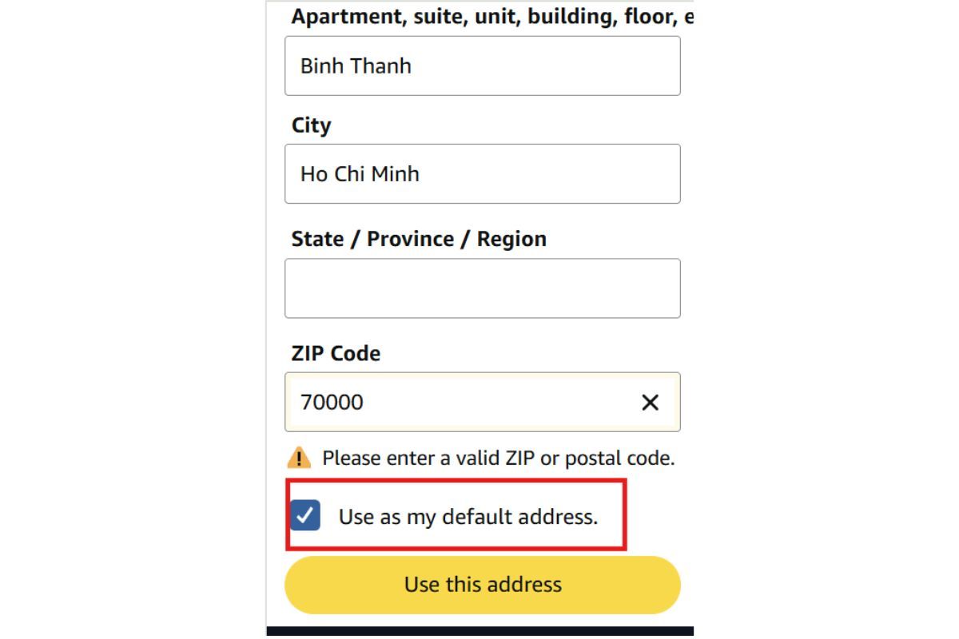This screenshot has height=639, width=959.
Task: Click the orange warning triangle icon
Action: pyautogui.click(x=299, y=458)
